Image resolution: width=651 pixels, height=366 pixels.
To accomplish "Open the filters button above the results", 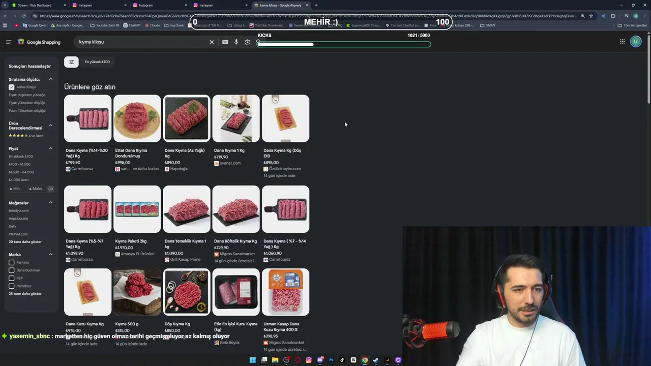I will tap(71, 62).
